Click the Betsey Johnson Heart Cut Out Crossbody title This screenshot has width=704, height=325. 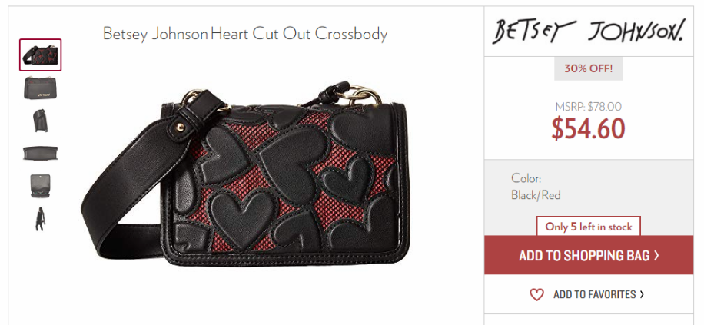pyautogui.click(x=245, y=34)
